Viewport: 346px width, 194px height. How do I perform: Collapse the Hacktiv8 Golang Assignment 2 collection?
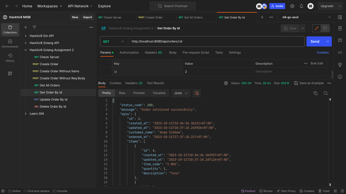(26, 50)
